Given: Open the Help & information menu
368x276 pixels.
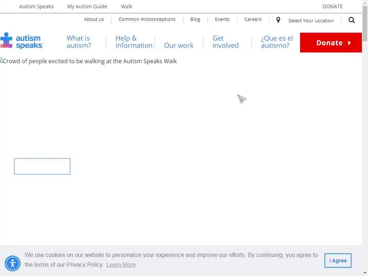Looking at the screenshot, I should [134, 42].
